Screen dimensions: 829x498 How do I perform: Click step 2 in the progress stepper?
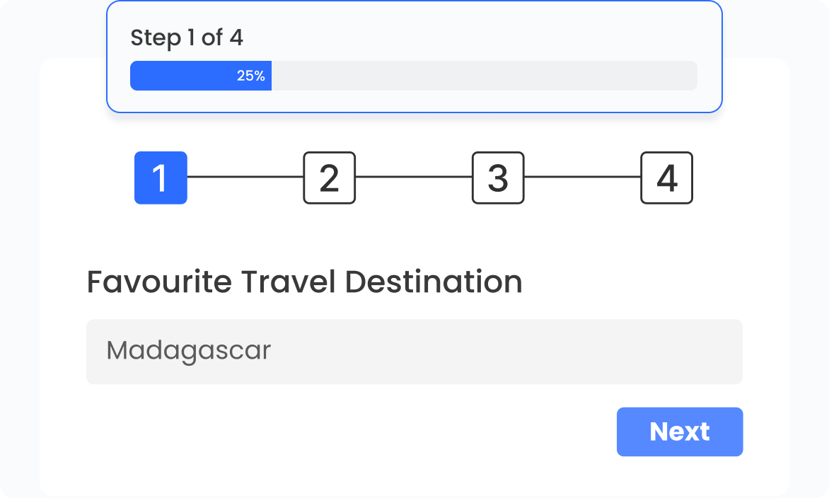329,178
